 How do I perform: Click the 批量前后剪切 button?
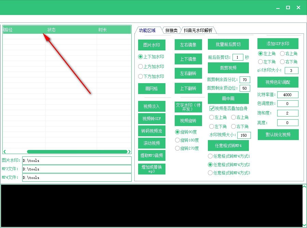228,44
